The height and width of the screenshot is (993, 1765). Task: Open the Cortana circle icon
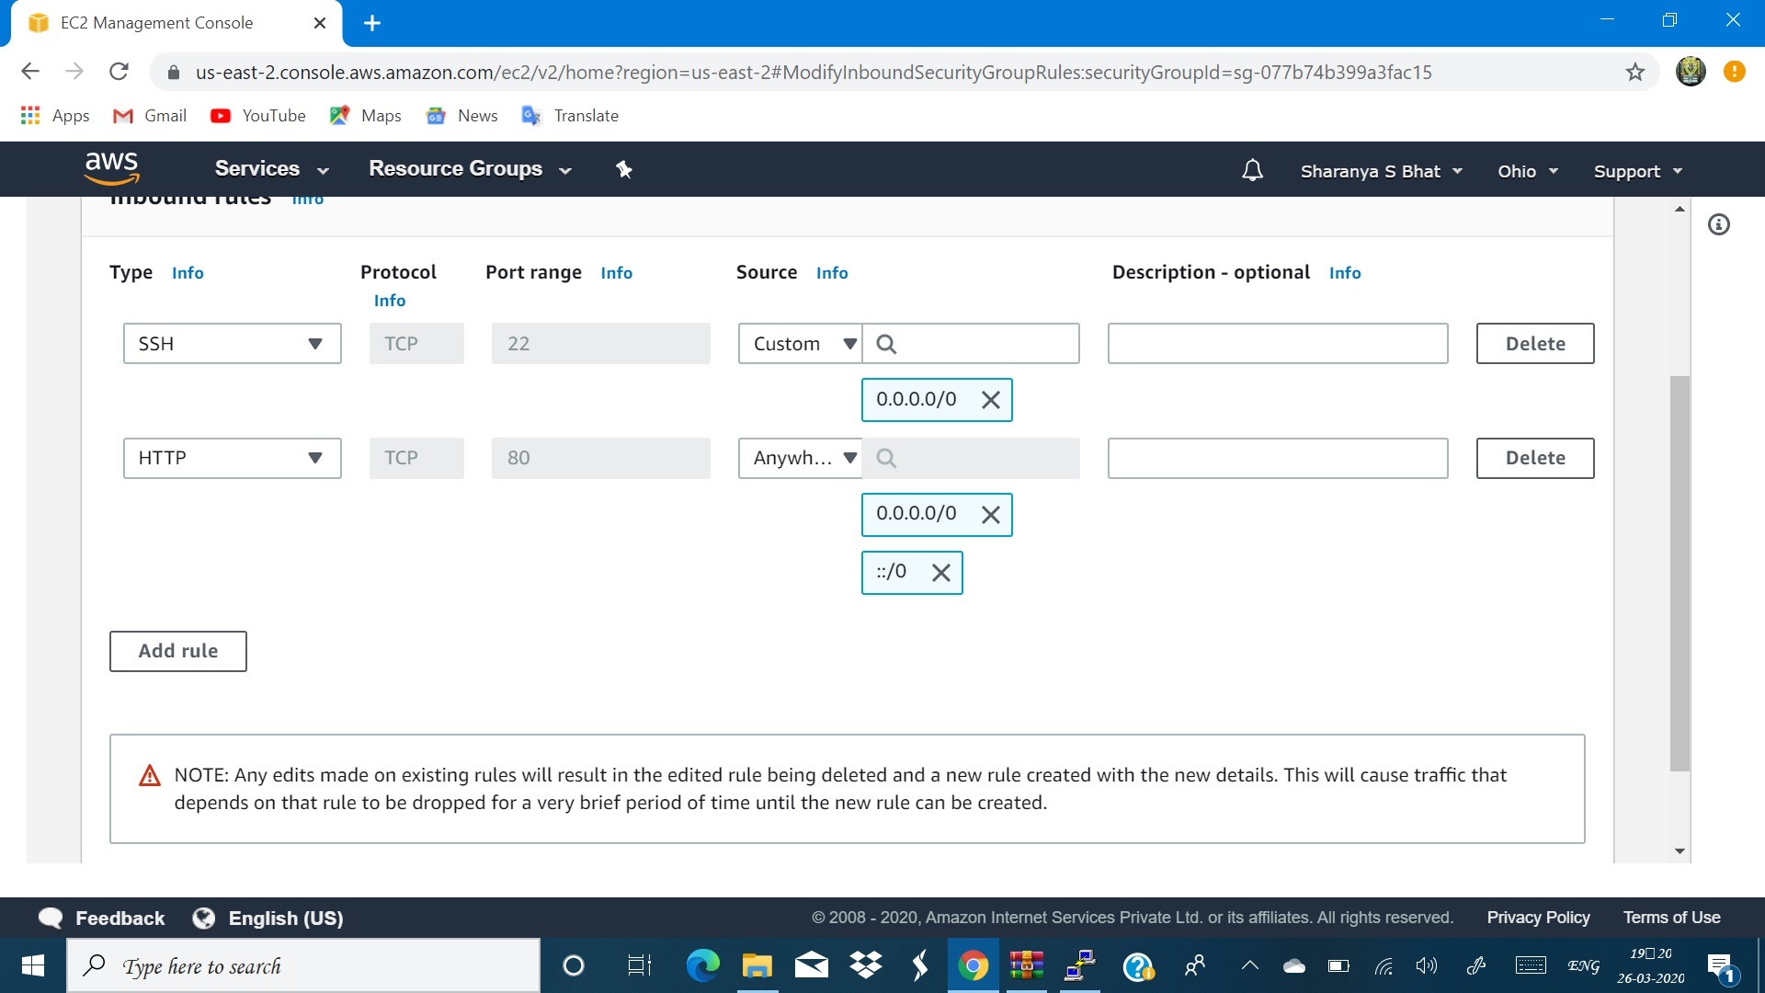[x=573, y=965]
